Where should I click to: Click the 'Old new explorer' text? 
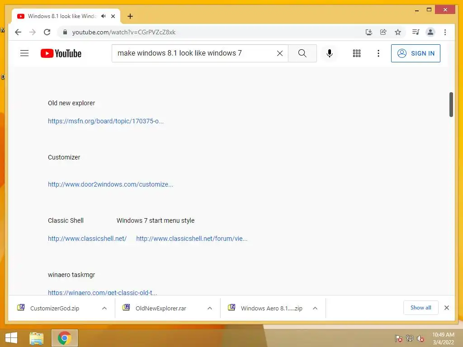point(71,103)
